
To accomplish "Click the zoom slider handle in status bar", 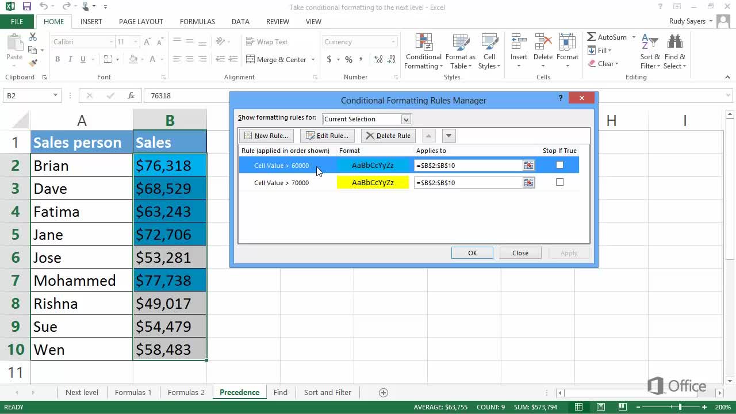I will (680, 407).
